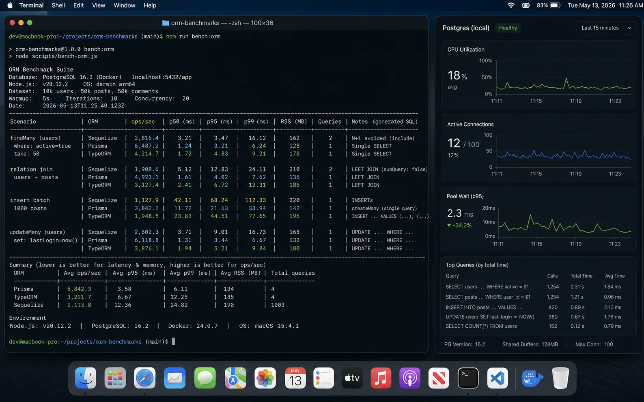Open Photos app in the dock
Image resolution: width=644 pixels, height=402 pixels.
(265, 378)
